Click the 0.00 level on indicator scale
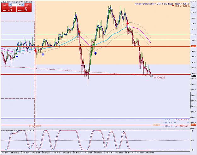Screen dimensions: 197x155 192,141
